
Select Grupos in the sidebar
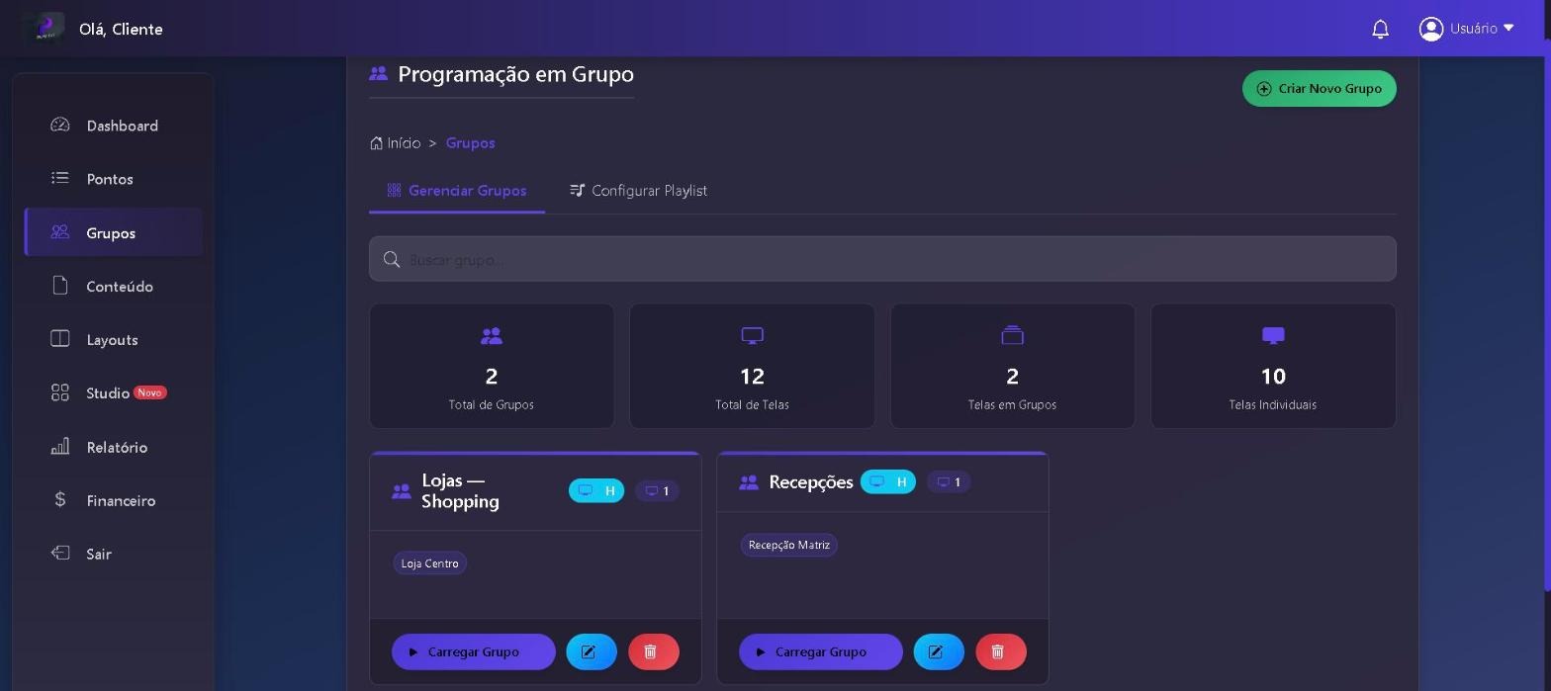pyautogui.click(x=114, y=232)
